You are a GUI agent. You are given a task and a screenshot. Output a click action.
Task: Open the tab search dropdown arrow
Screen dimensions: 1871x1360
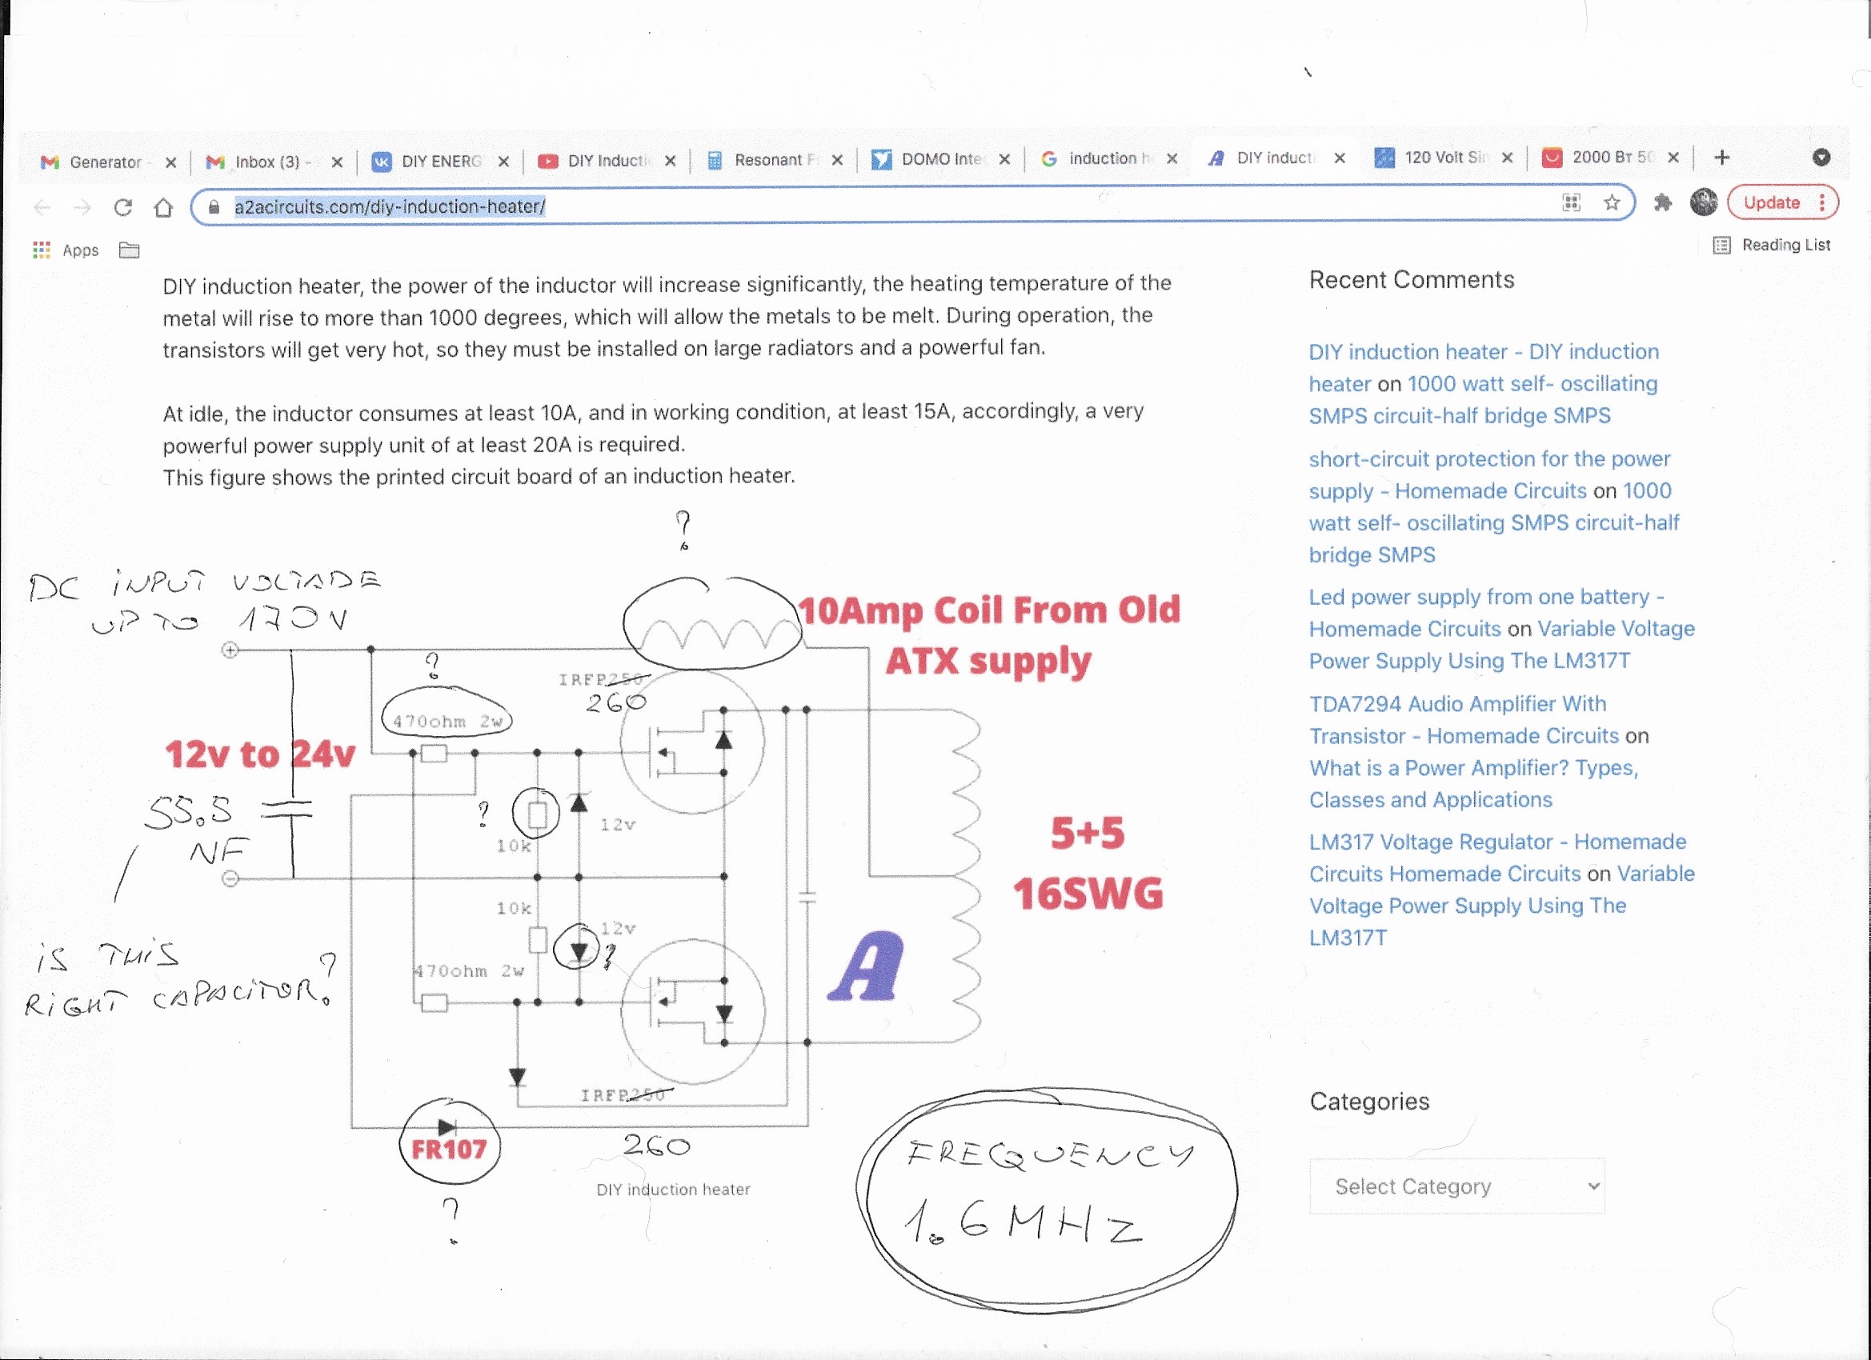pyautogui.click(x=1821, y=158)
